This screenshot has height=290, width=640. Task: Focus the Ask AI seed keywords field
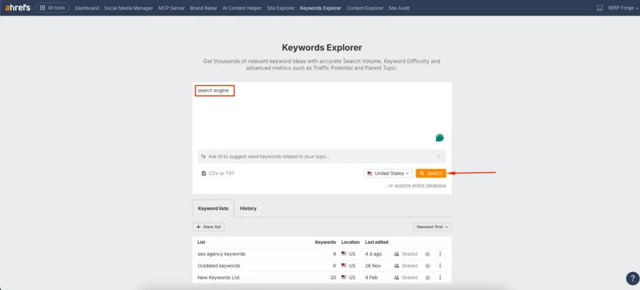click(322, 157)
